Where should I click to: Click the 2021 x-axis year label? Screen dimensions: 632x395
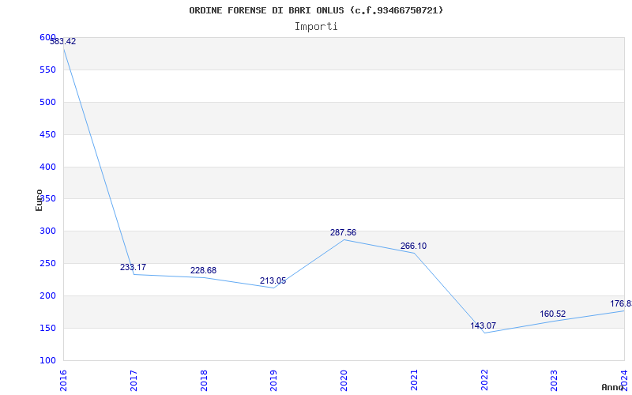pyautogui.click(x=414, y=381)
